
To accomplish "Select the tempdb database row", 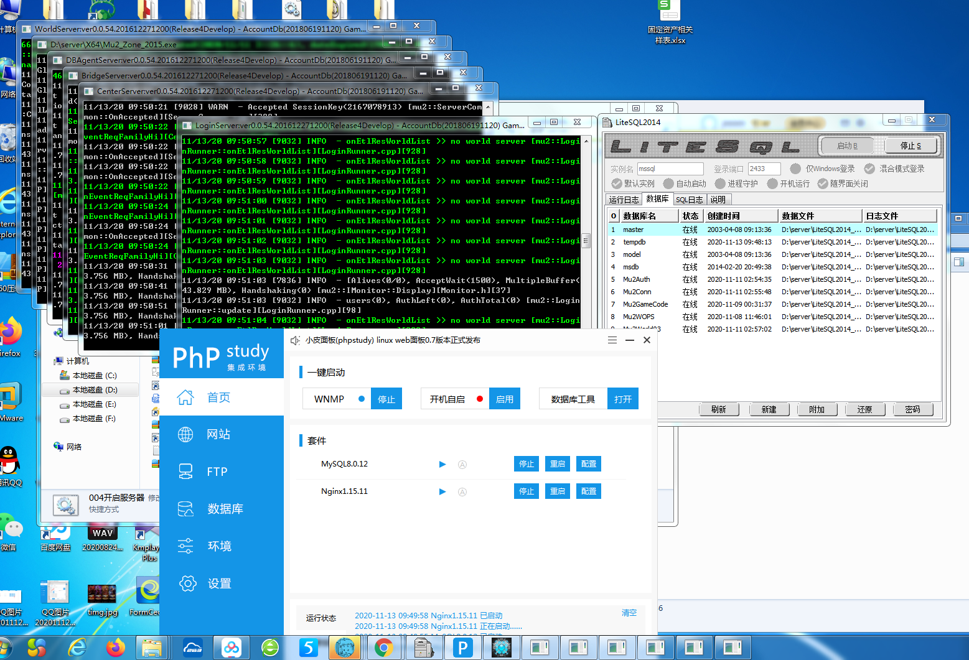I will [x=772, y=242].
